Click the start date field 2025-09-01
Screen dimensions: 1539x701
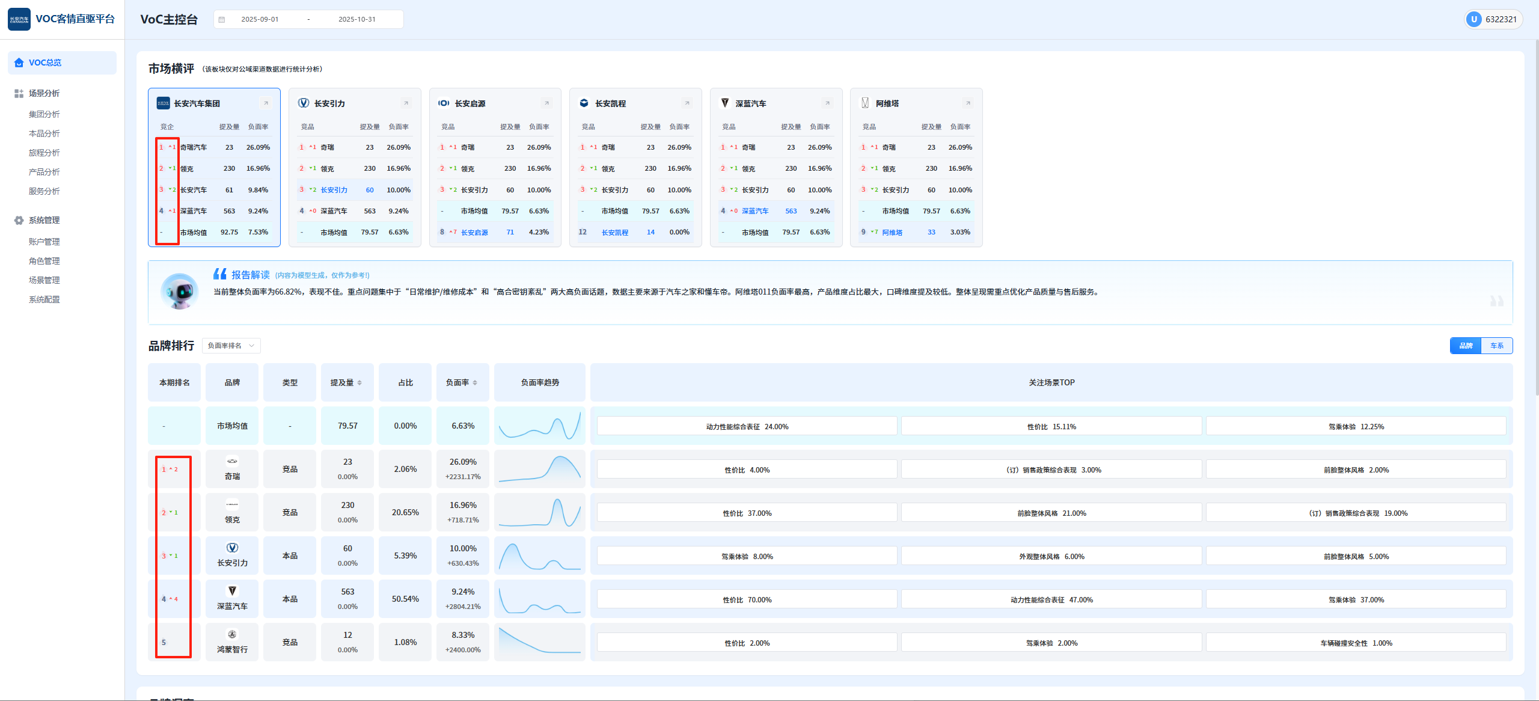(x=260, y=19)
